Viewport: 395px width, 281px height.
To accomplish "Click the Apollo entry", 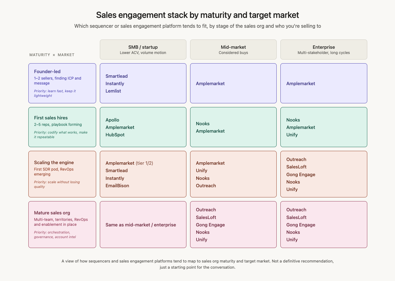I will [112, 120].
